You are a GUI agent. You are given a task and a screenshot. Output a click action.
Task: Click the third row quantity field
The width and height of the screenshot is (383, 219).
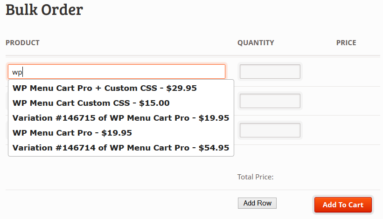pos(270,130)
